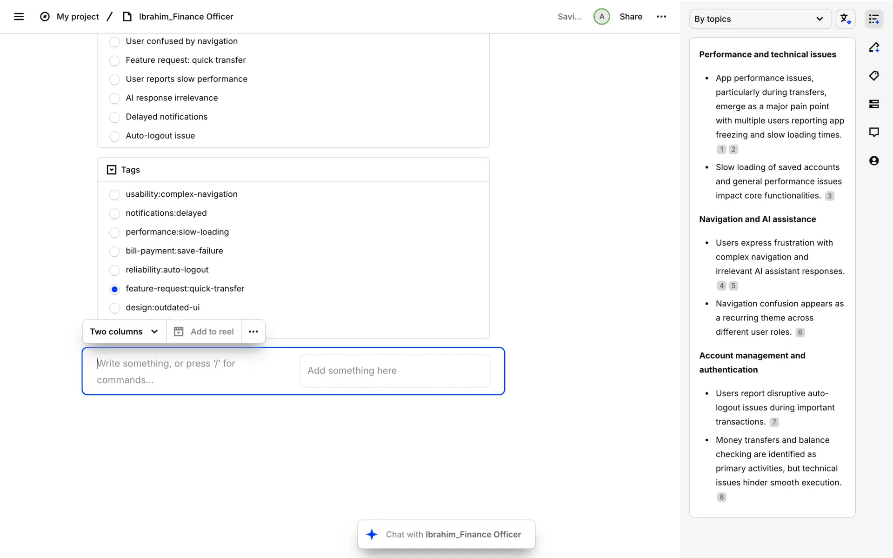Open the AI summary list icon
This screenshot has width=893, height=558.
[874, 19]
